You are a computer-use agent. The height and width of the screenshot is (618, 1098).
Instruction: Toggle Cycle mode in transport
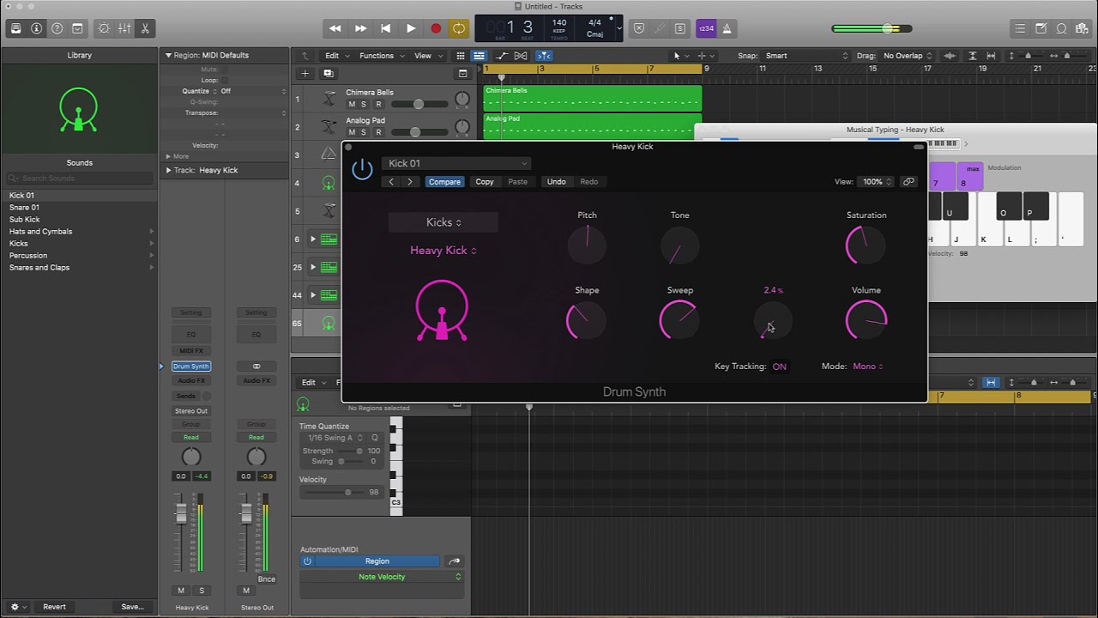459,28
